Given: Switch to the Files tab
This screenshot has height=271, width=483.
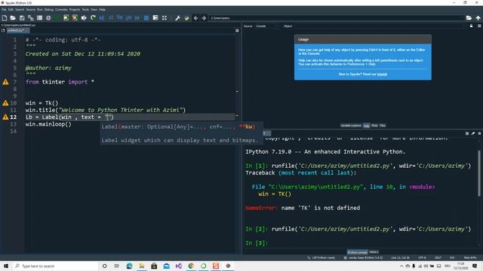Looking at the screenshot, I should (383, 126).
